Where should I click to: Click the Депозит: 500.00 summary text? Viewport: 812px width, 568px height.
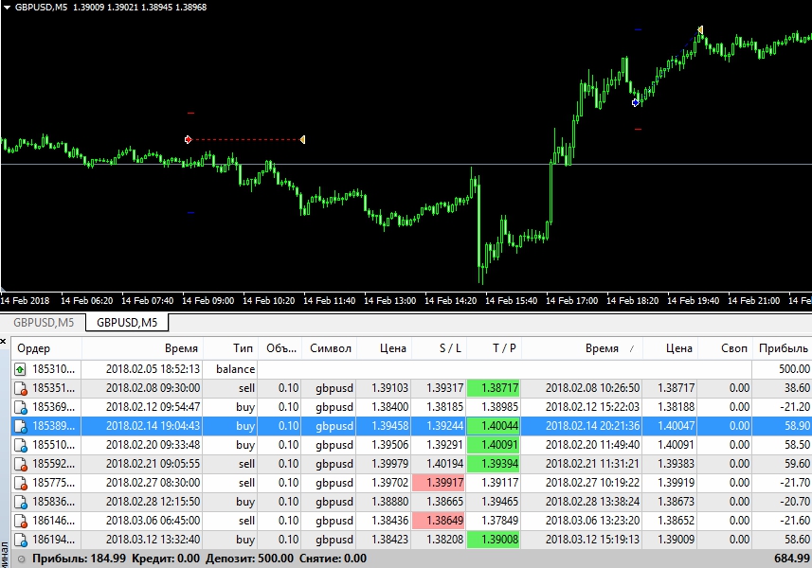pyautogui.click(x=249, y=559)
